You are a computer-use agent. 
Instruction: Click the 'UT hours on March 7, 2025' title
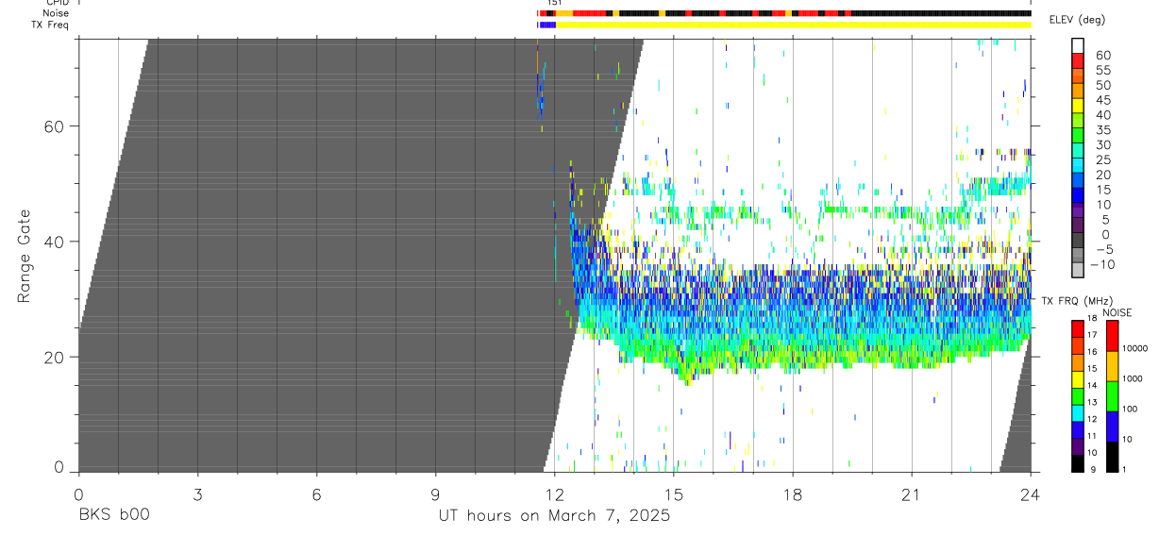[554, 515]
